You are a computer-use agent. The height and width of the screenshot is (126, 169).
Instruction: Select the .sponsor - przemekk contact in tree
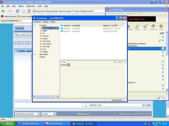[51, 28]
